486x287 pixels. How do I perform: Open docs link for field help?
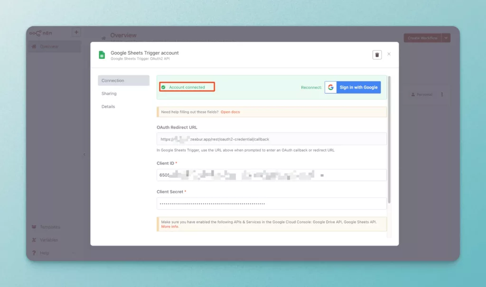[230, 112]
